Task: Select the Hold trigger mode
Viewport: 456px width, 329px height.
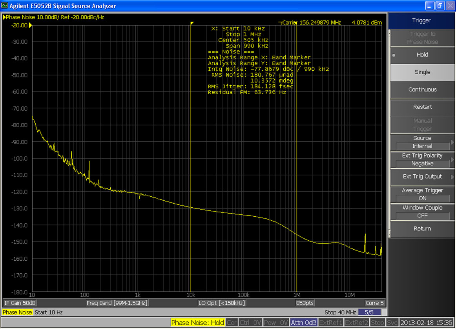Action: 422,55
